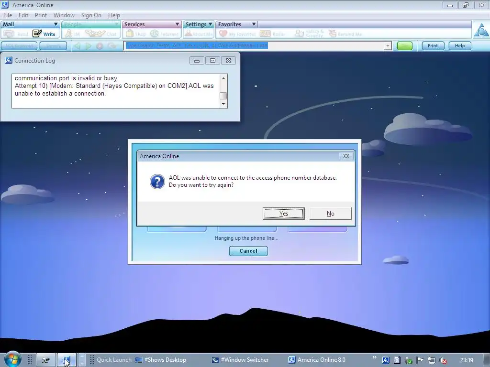Click Yes to try again
This screenshot has width=490, height=367.
283,214
